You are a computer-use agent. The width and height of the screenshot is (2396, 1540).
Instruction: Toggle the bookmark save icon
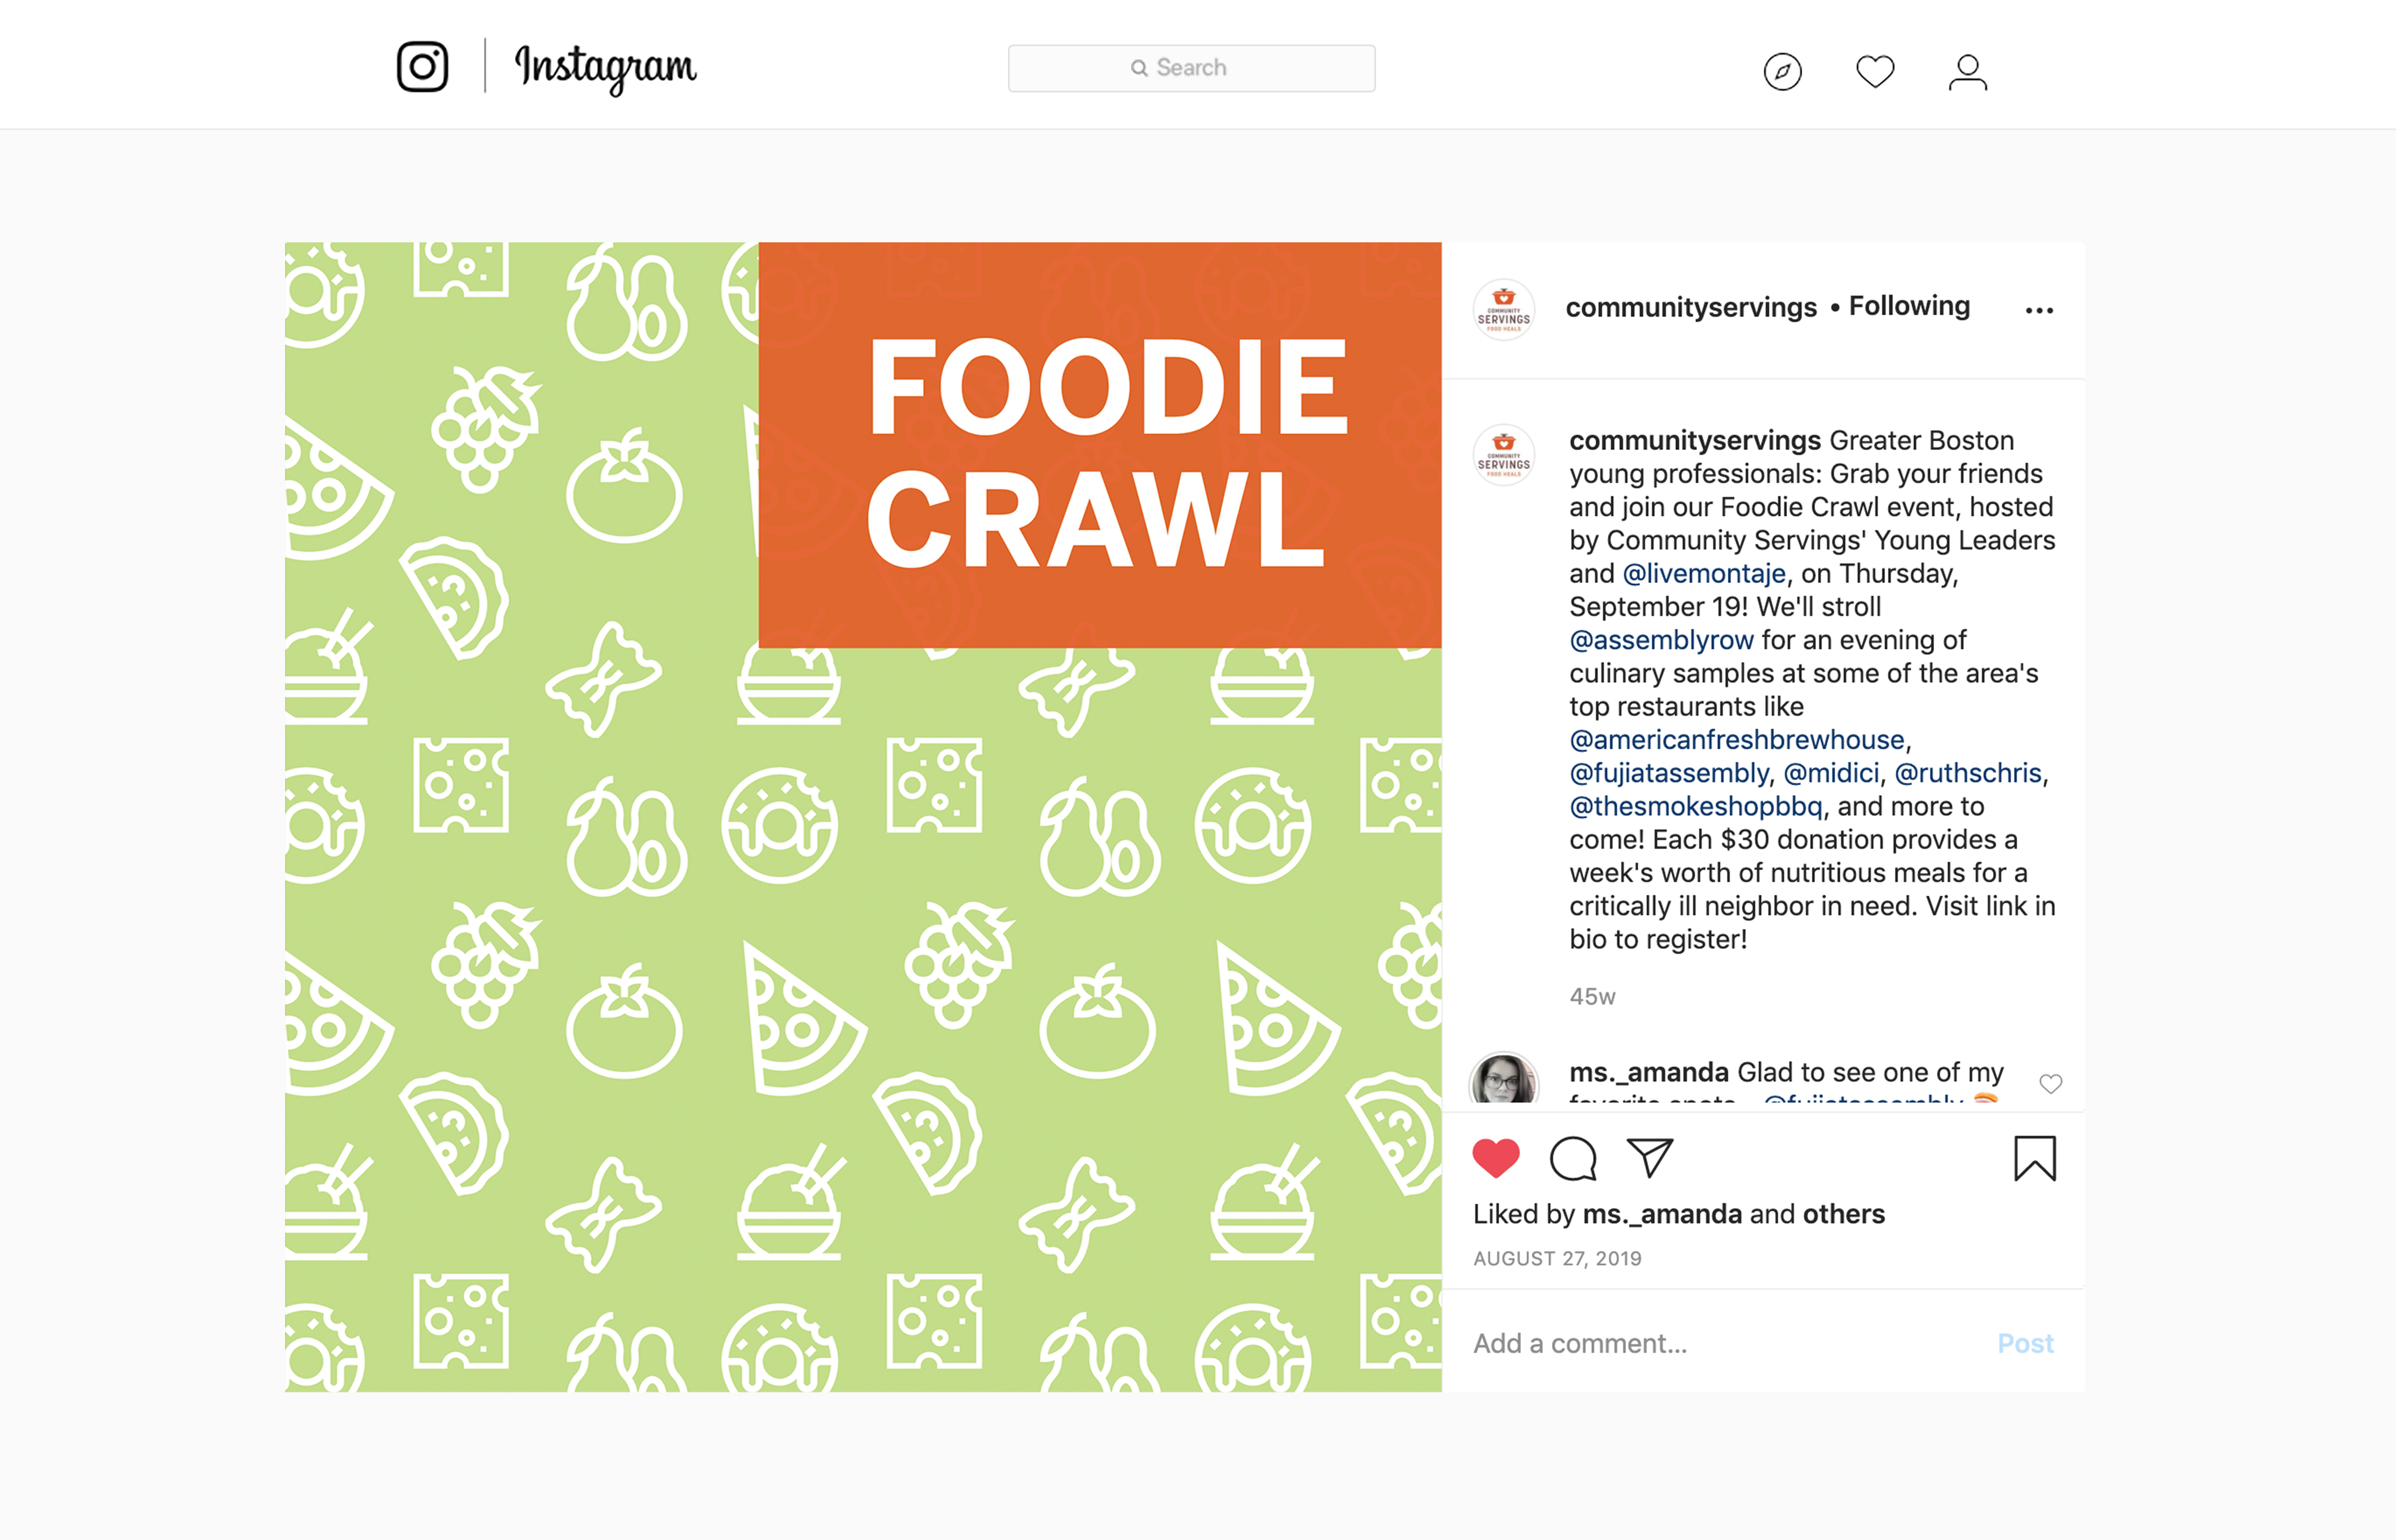pos(2034,1159)
